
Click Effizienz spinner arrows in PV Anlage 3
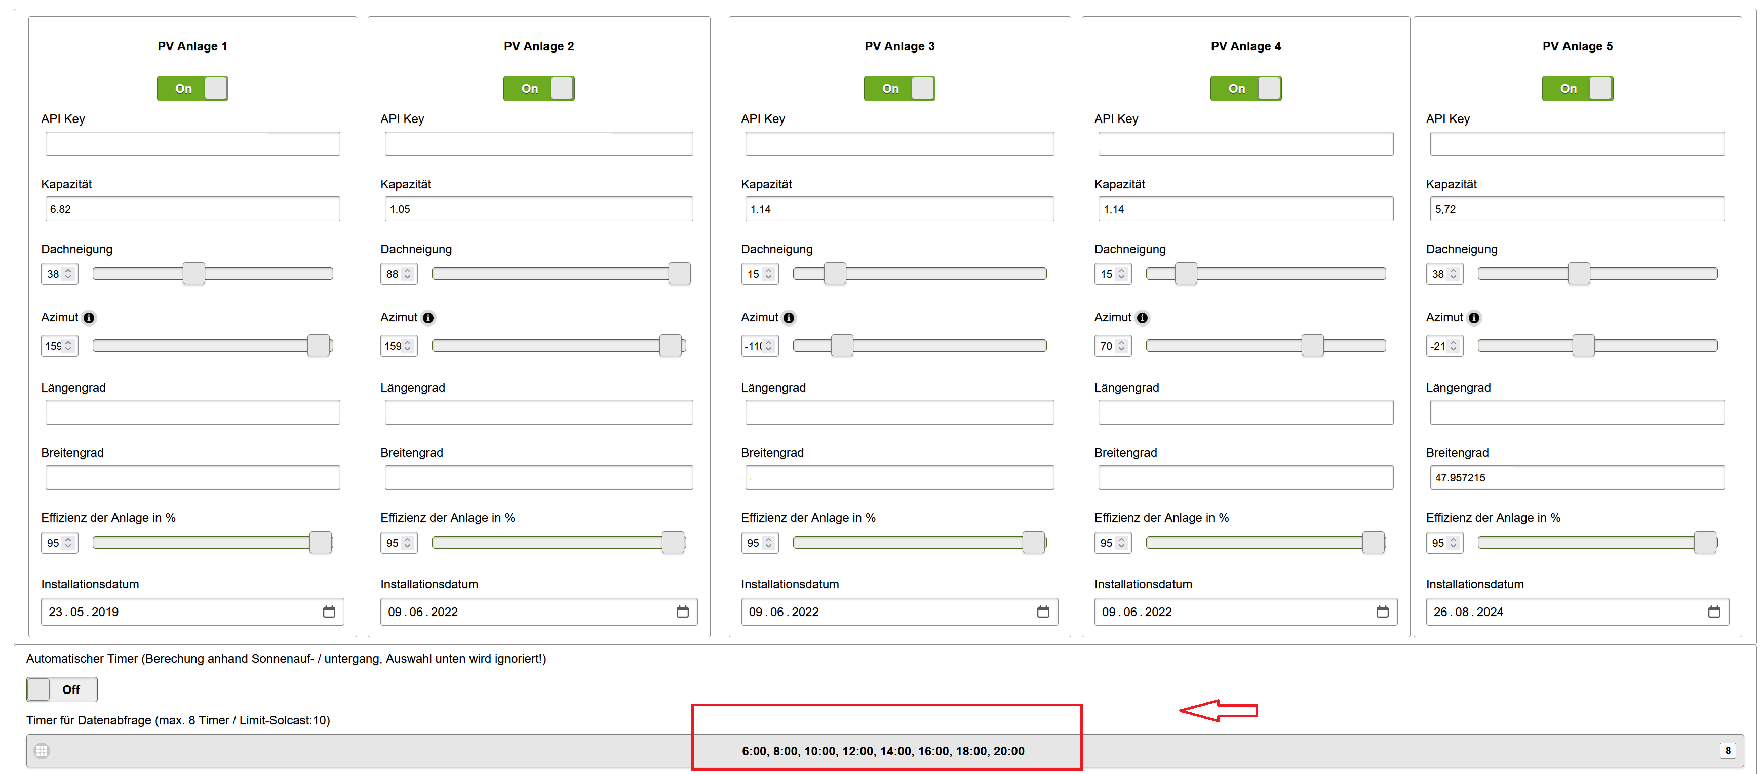768,543
